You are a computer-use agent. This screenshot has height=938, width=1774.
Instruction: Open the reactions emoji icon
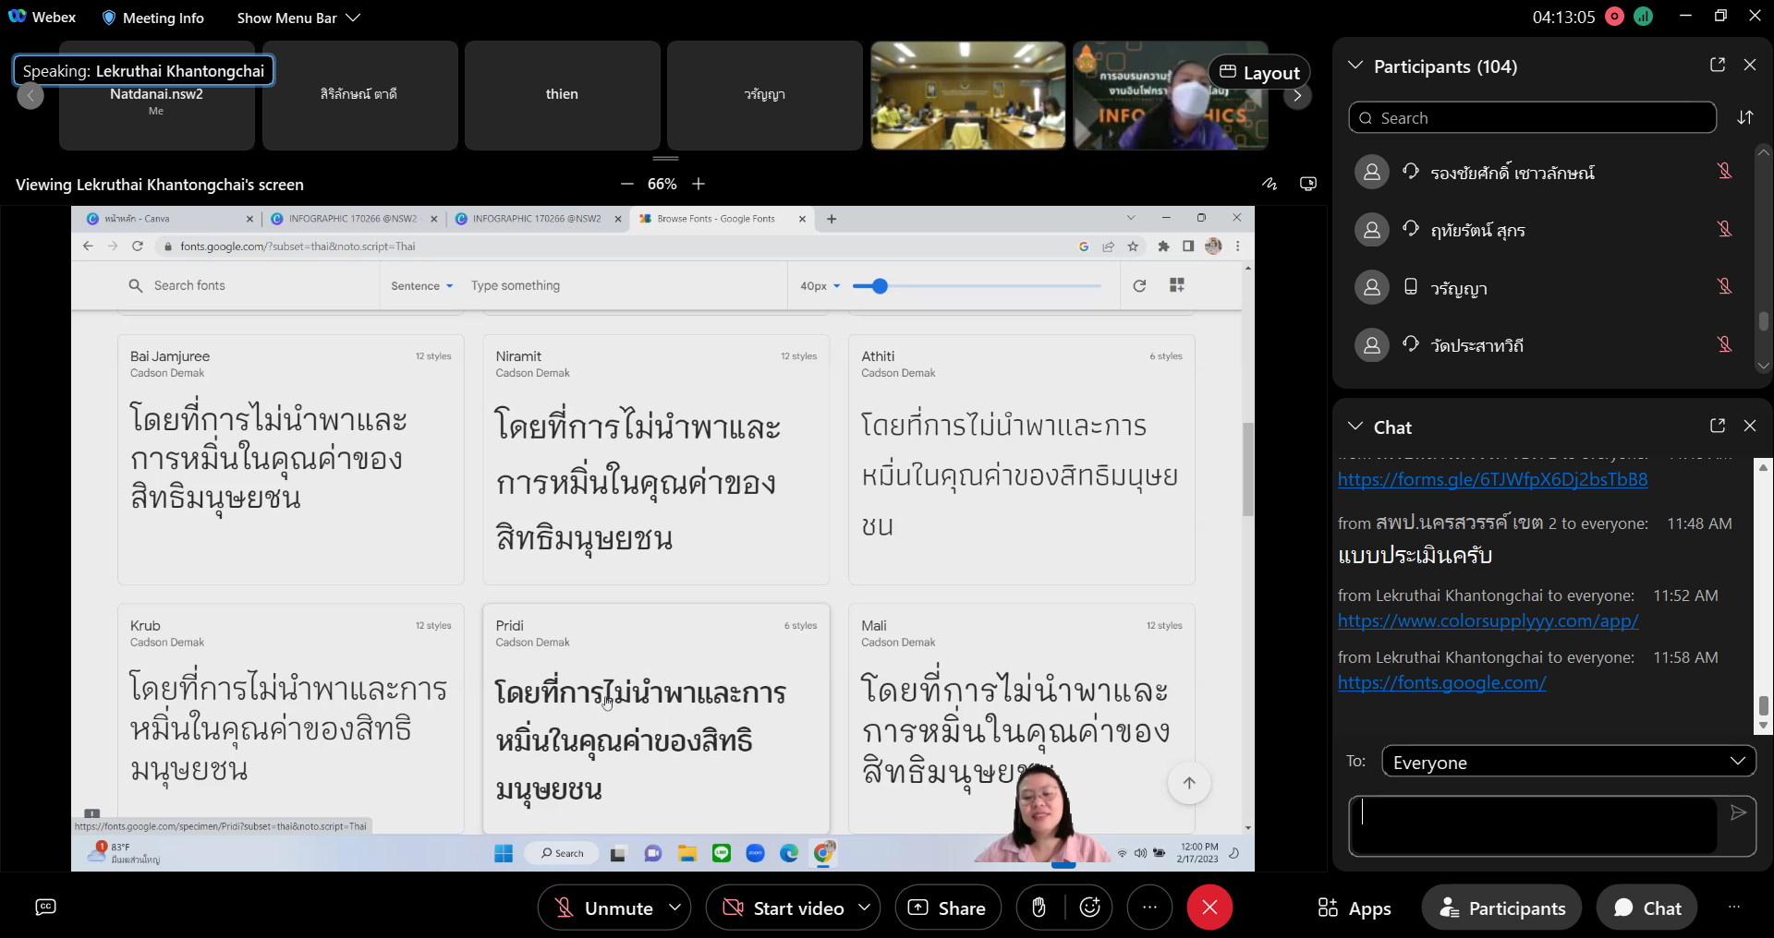tap(1090, 908)
